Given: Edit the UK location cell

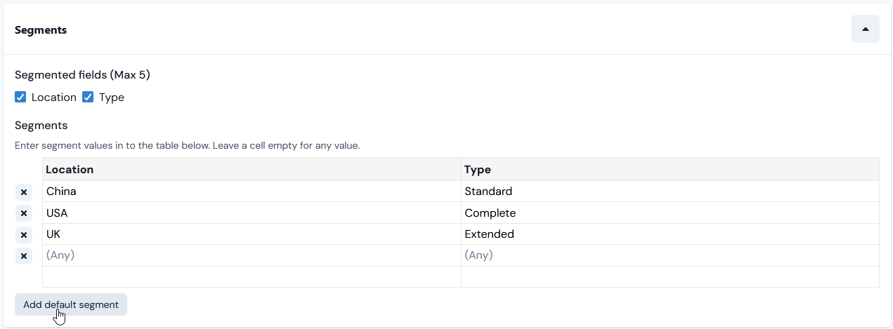Looking at the screenshot, I should point(252,234).
